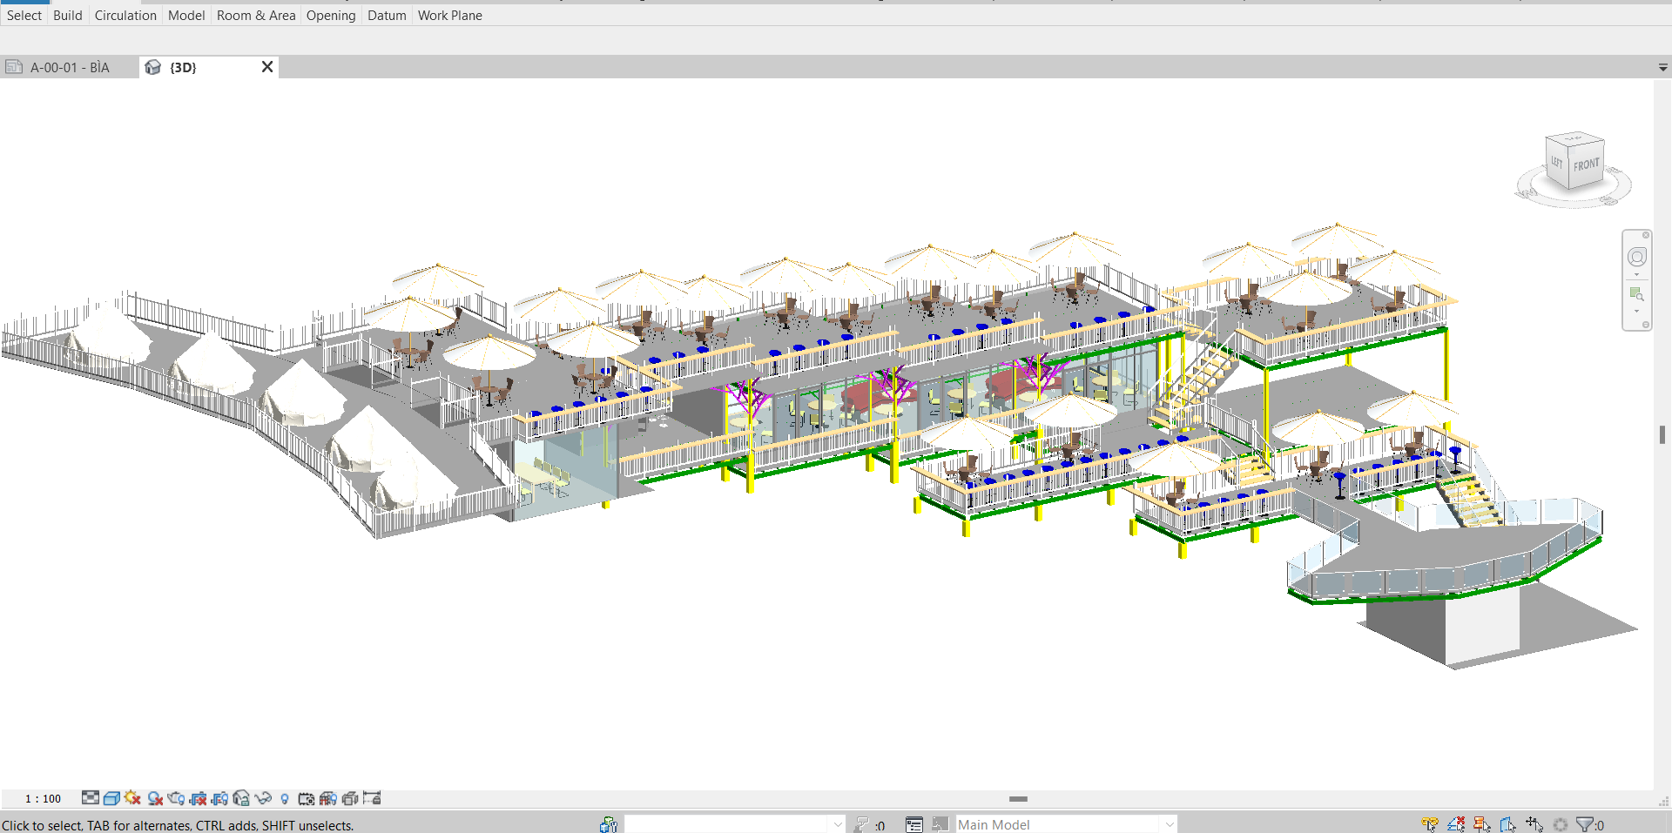1672x833 pixels.
Task: Open the Select panel dropdown
Action: [24, 15]
